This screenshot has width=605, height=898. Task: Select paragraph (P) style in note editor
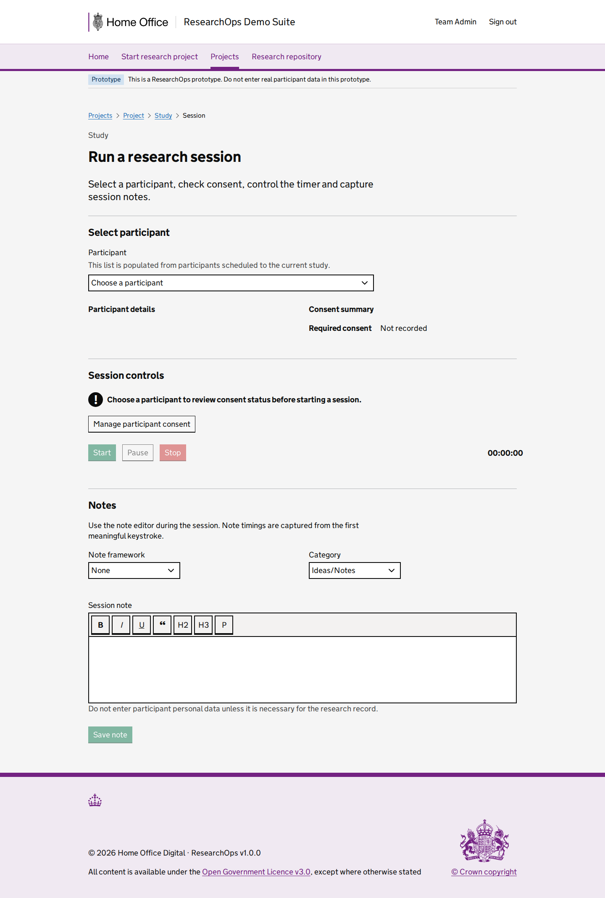(x=224, y=625)
